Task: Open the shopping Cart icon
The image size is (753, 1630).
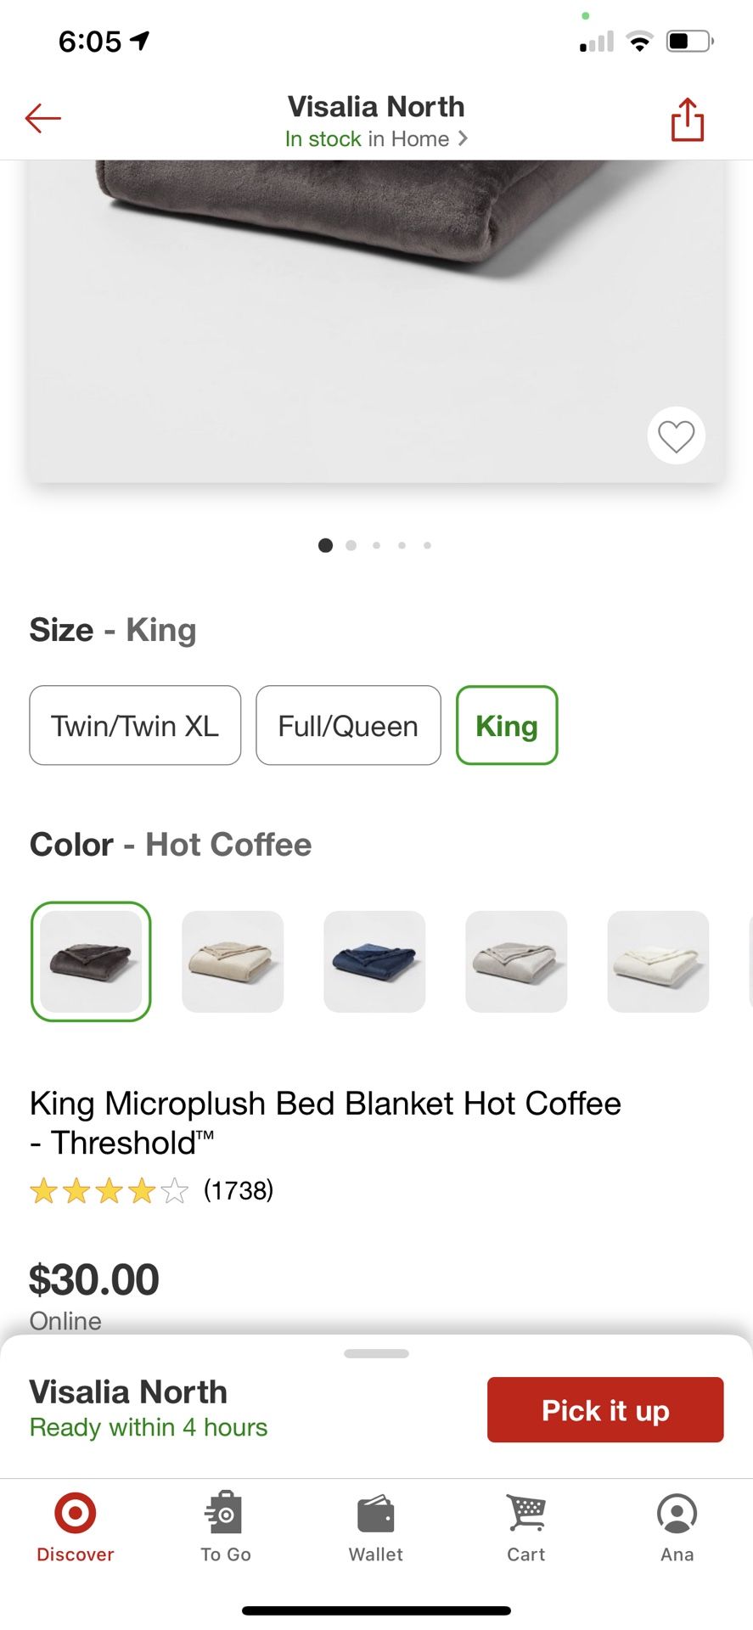Action: pyautogui.click(x=526, y=1526)
